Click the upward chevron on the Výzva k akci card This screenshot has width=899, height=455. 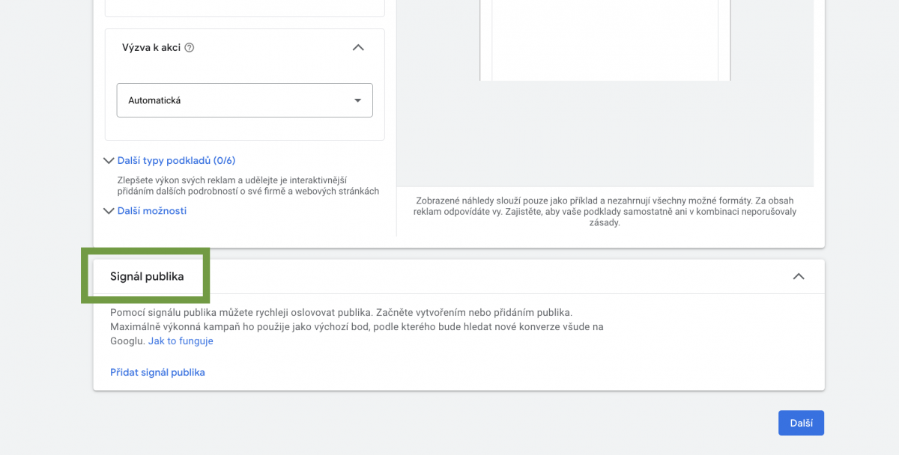coord(358,47)
